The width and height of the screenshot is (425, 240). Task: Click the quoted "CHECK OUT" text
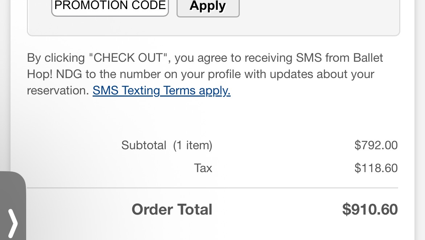130,58
